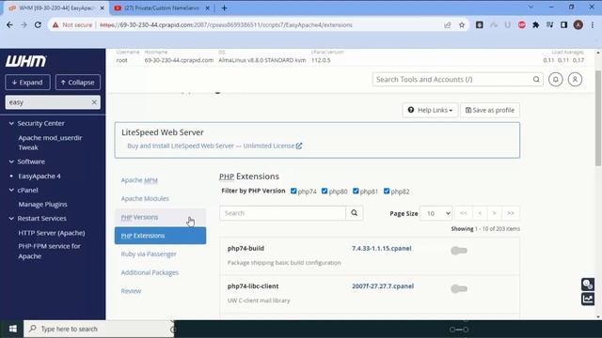Click the statistics chart icon at bottom right
The height and width of the screenshot is (338, 602).
tap(588, 299)
